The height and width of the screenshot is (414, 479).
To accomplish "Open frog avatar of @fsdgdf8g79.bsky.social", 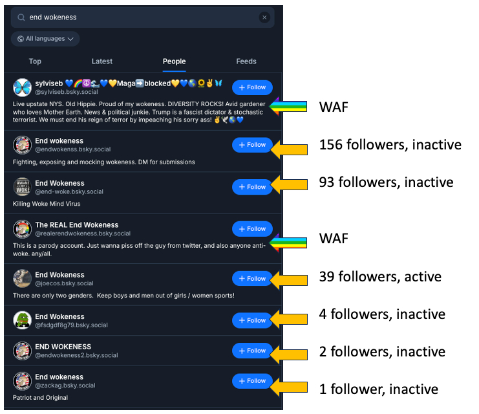I will pos(23,320).
